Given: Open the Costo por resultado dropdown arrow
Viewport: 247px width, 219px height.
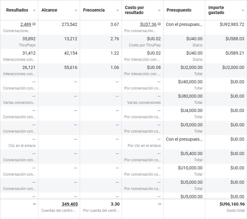Looking at the screenshot, I should click(x=159, y=10).
